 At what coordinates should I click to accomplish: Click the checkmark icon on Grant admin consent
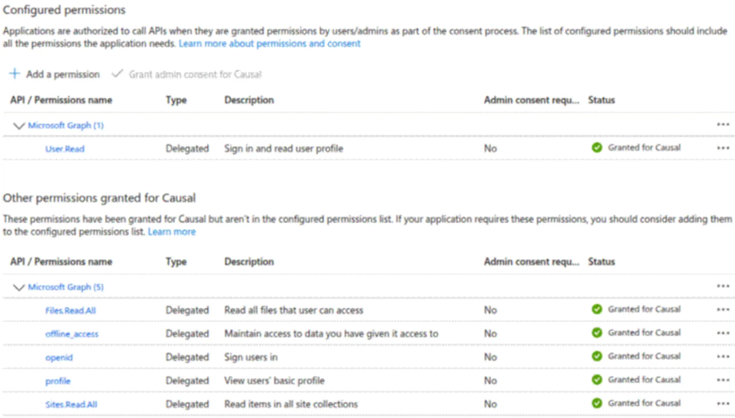click(118, 74)
